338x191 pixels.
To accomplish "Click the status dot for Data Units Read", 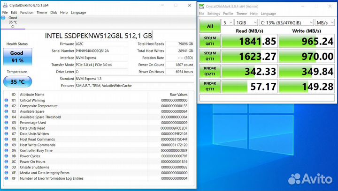I will [6, 128].
